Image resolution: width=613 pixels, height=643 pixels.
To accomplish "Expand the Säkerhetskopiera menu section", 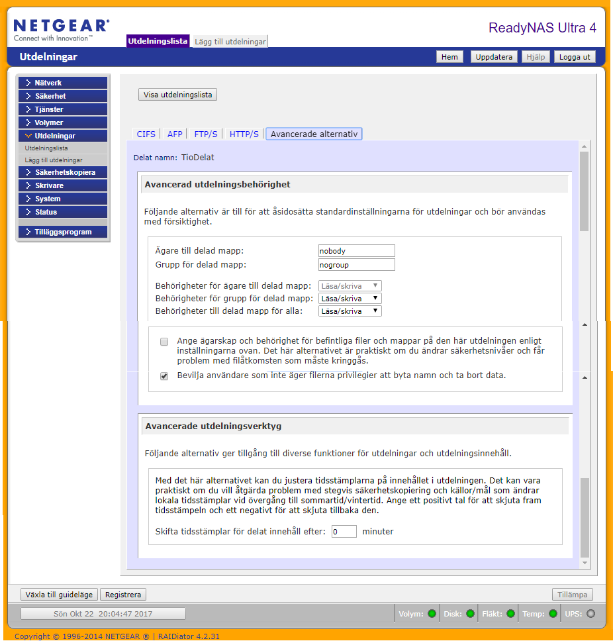I will [x=63, y=172].
